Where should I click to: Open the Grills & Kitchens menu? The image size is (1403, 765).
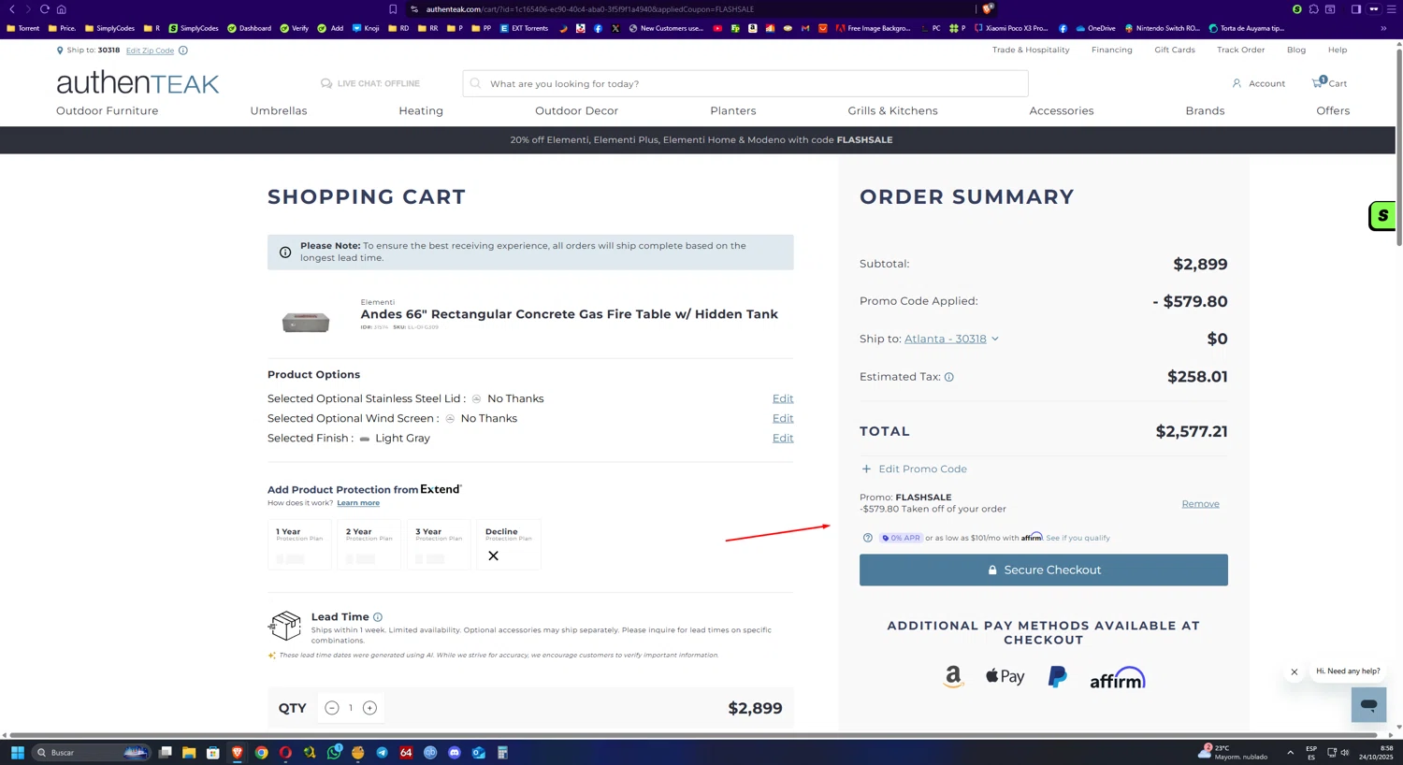tap(892, 111)
